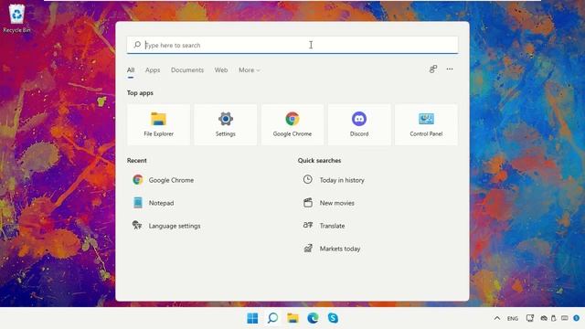Click the 'Type here to search' field
Viewport: 585px width, 329px height.
point(292,45)
